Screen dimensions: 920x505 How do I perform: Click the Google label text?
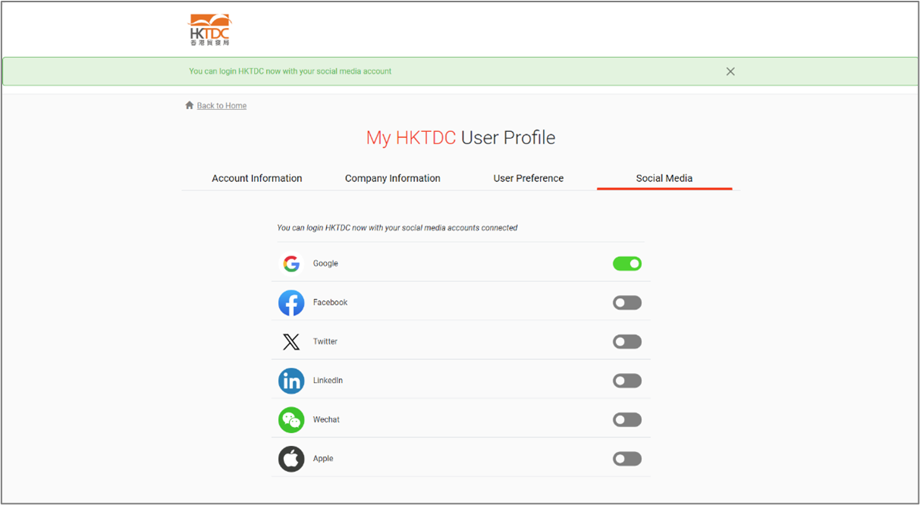pos(325,264)
